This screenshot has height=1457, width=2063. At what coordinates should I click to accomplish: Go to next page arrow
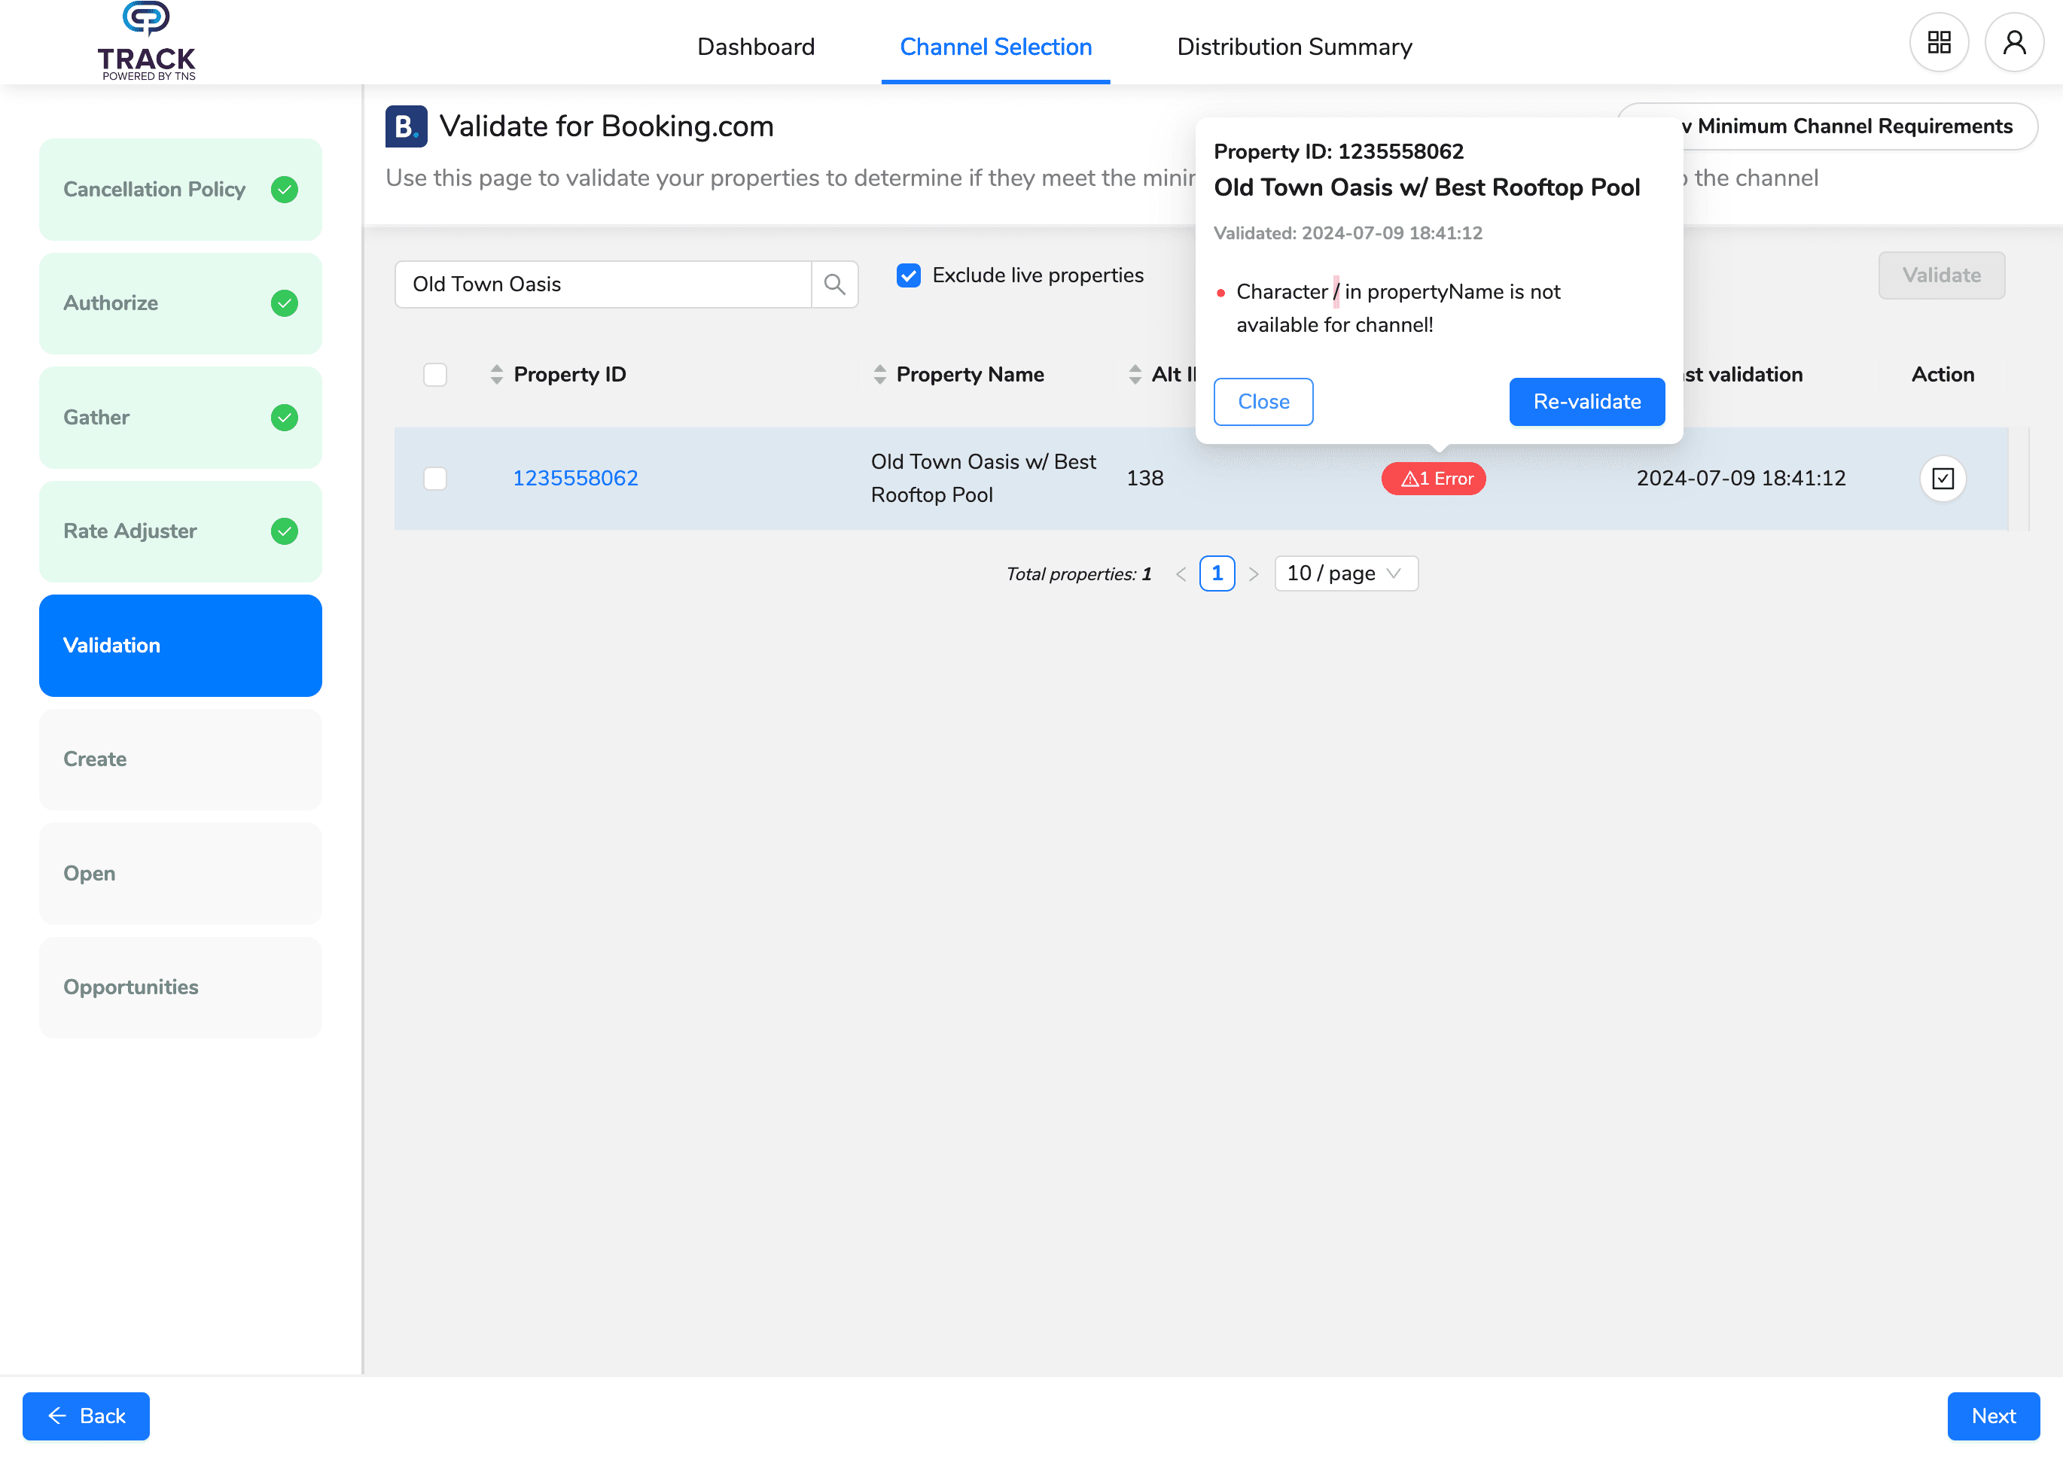click(x=1254, y=574)
